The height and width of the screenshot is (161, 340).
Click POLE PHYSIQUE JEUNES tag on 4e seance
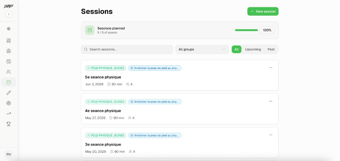(106, 102)
